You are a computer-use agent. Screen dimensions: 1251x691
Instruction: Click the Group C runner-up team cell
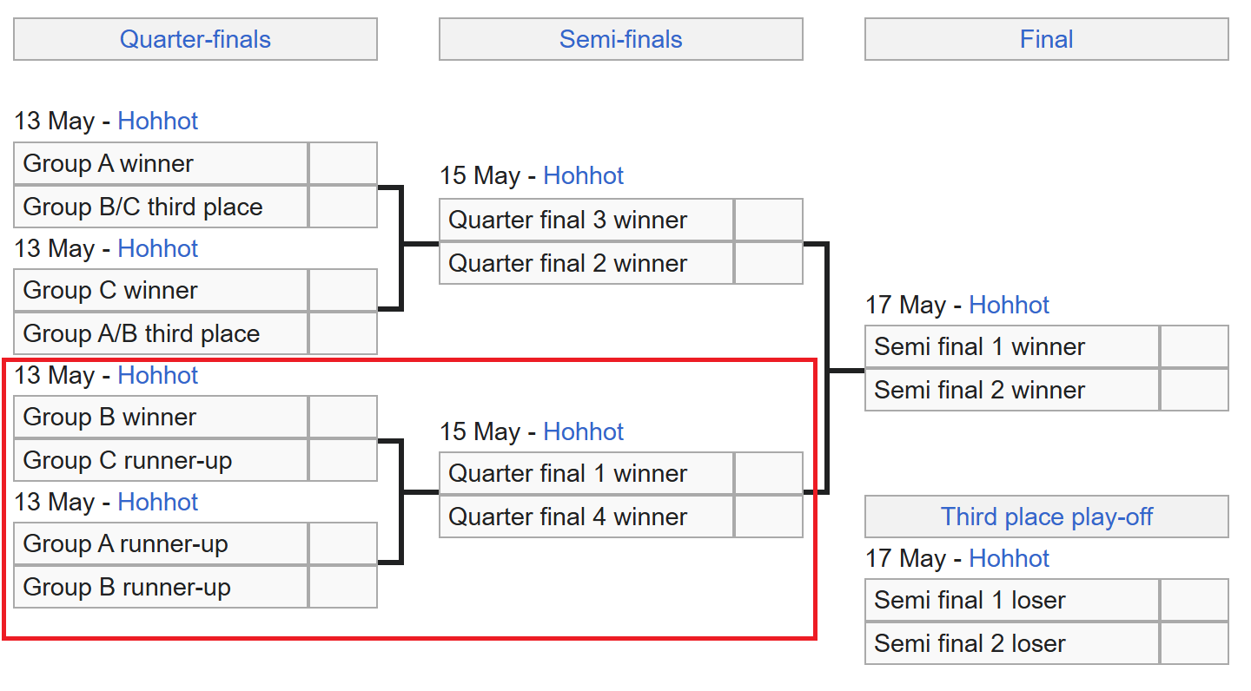161,460
